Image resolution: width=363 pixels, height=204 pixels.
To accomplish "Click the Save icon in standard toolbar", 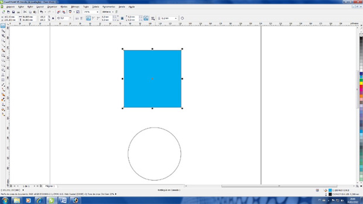I will (13, 12).
